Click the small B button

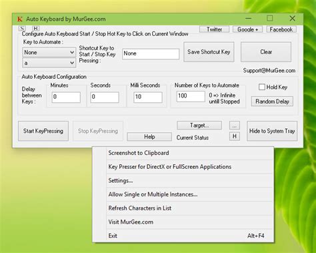36,29
